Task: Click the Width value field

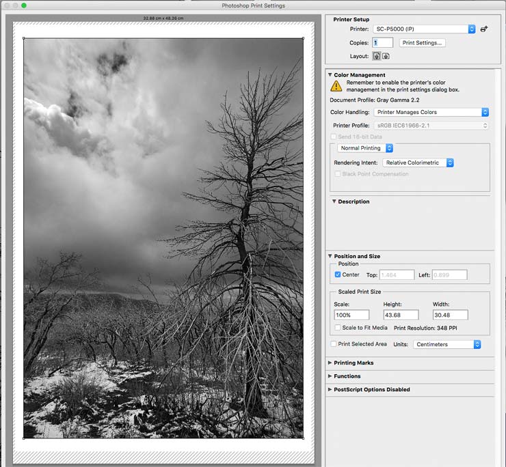Action: (x=450, y=315)
